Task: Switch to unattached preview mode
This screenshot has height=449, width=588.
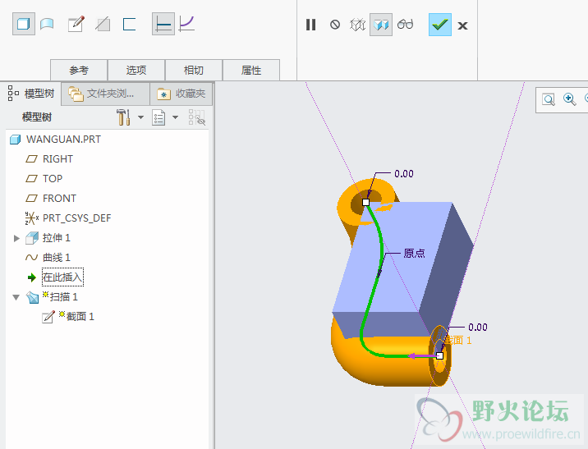Action: (357, 25)
